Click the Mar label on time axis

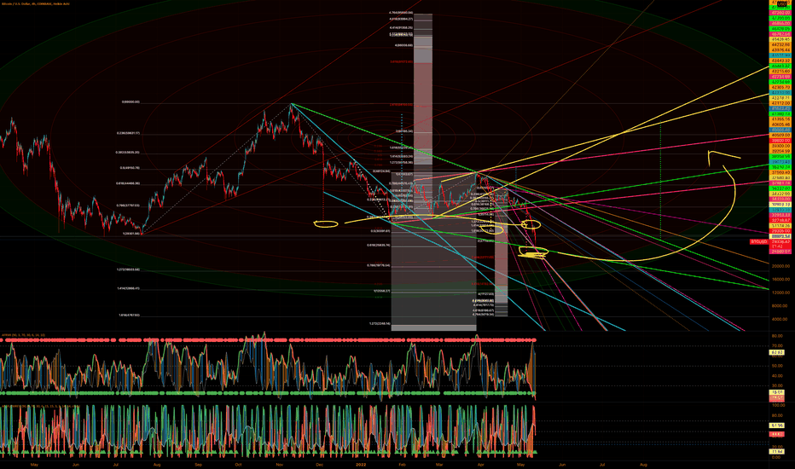tap(439, 465)
